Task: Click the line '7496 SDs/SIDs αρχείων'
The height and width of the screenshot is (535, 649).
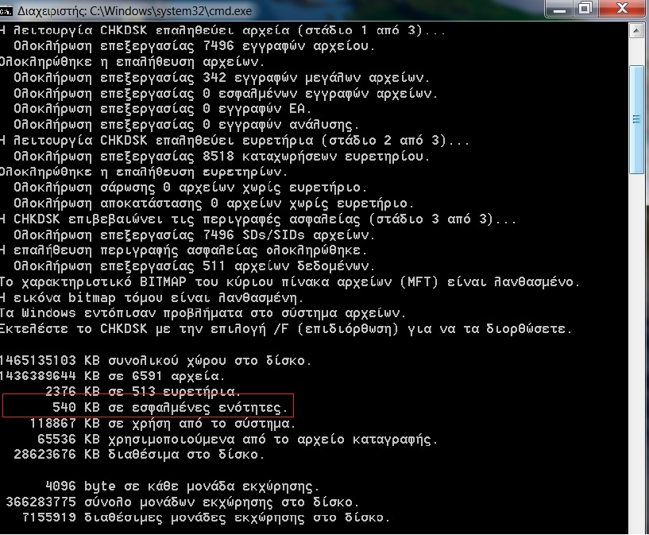Action: 194,235
